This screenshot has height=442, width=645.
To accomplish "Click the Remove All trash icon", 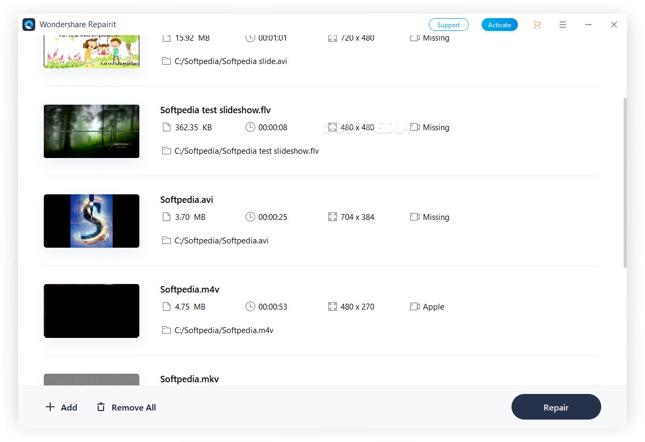I will click(101, 407).
